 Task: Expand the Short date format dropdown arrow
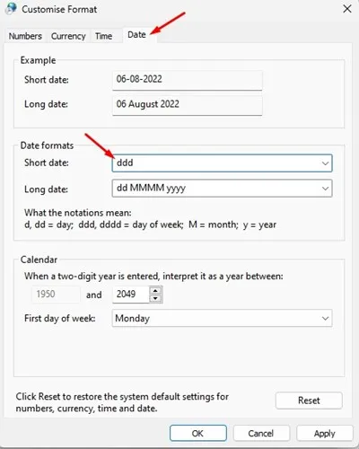325,163
